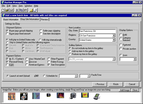Click the Save floppy disk toolbar icon

tap(11, 10)
